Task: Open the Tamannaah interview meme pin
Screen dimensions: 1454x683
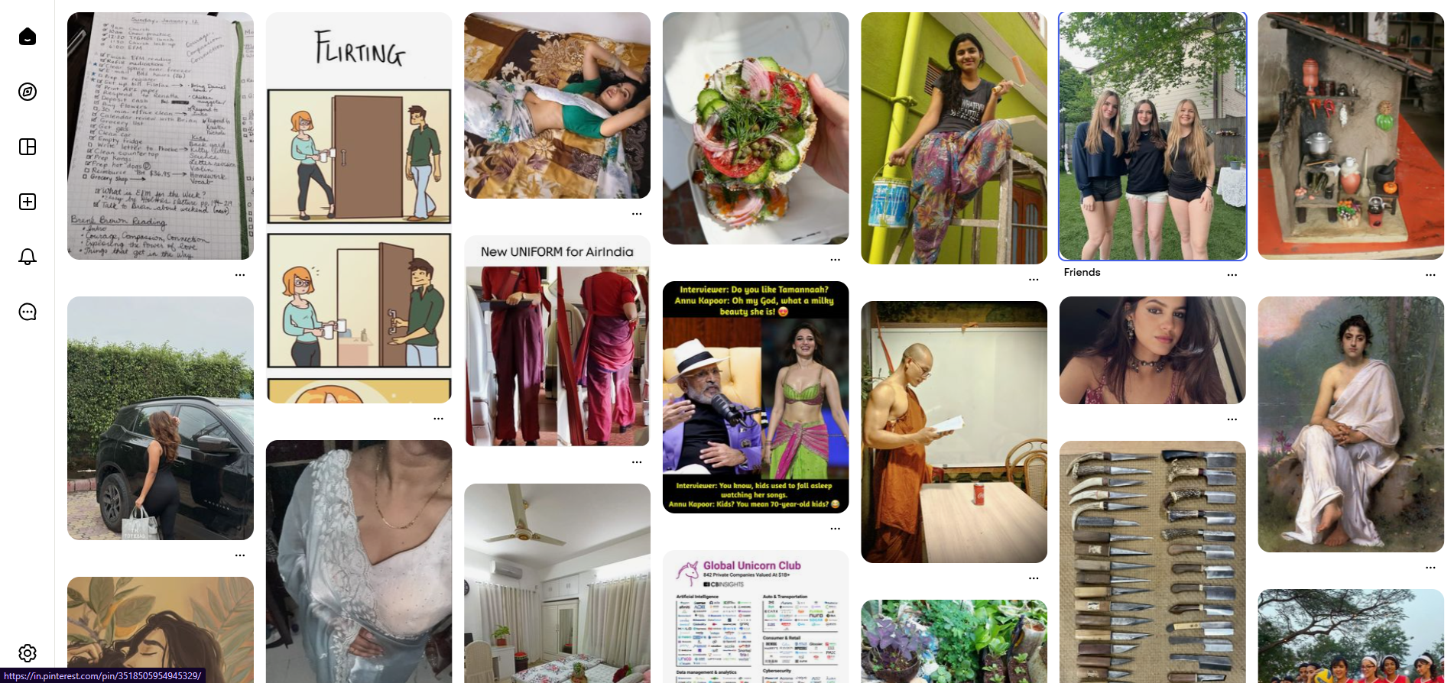Action: point(755,397)
